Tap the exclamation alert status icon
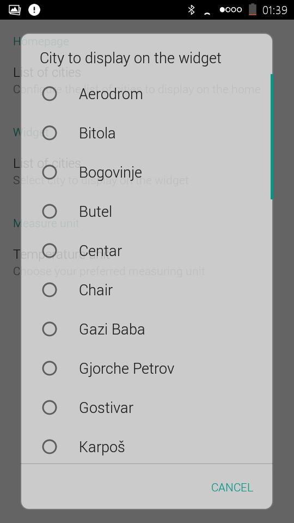The image size is (294, 523). [34, 10]
